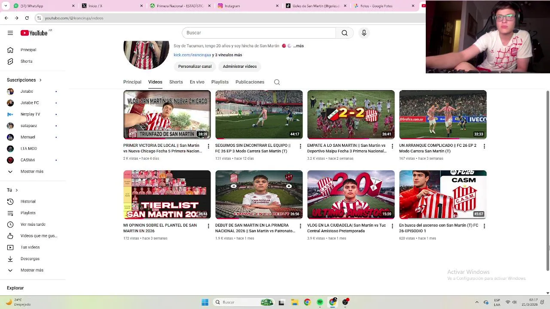Image resolution: width=550 pixels, height=309 pixels.
Task: Open options for PRIMER VICTORIA DE LOCAL video
Action: (x=208, y=146)
